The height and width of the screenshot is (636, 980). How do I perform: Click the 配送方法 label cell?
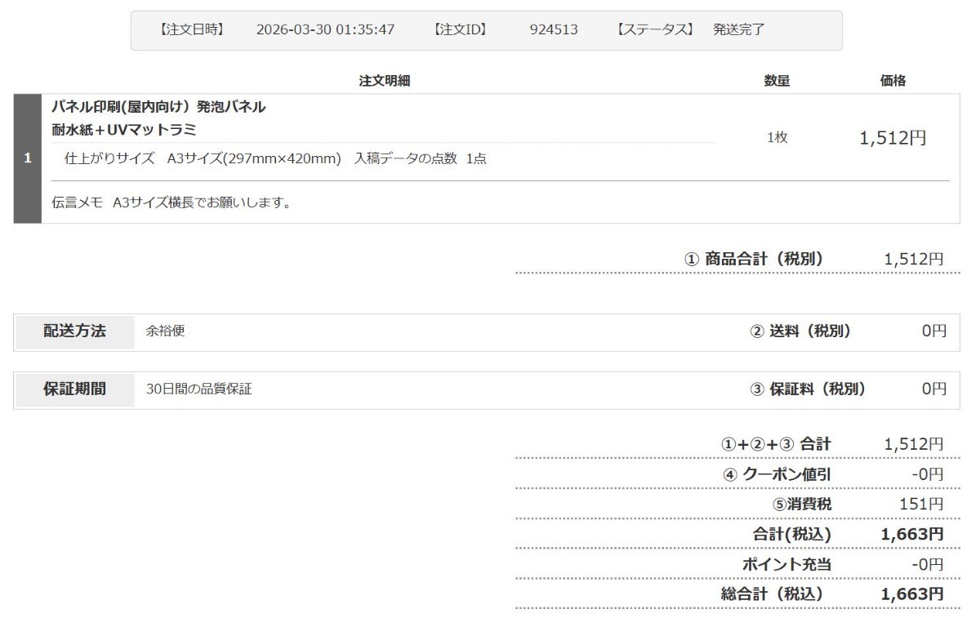point(74,331)
